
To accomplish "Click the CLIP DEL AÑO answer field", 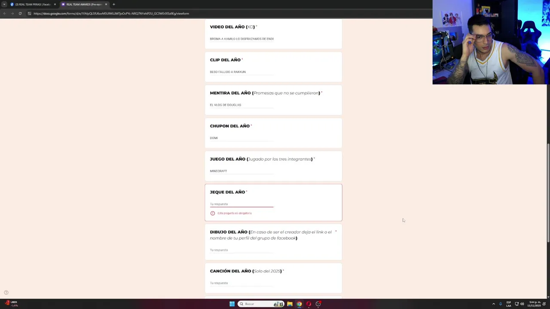I will click(x=241, y=72).
